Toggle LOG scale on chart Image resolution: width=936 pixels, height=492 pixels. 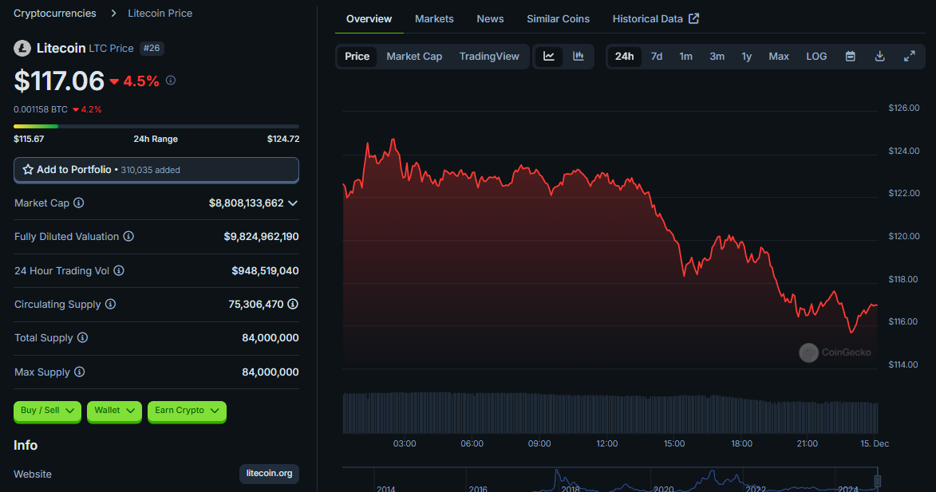pos(816,56)
